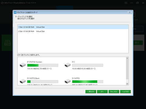Screen dimensions: 146x109
Task: Click the 16.00 MB partition usage bar
Action: (x=88, y=65)
